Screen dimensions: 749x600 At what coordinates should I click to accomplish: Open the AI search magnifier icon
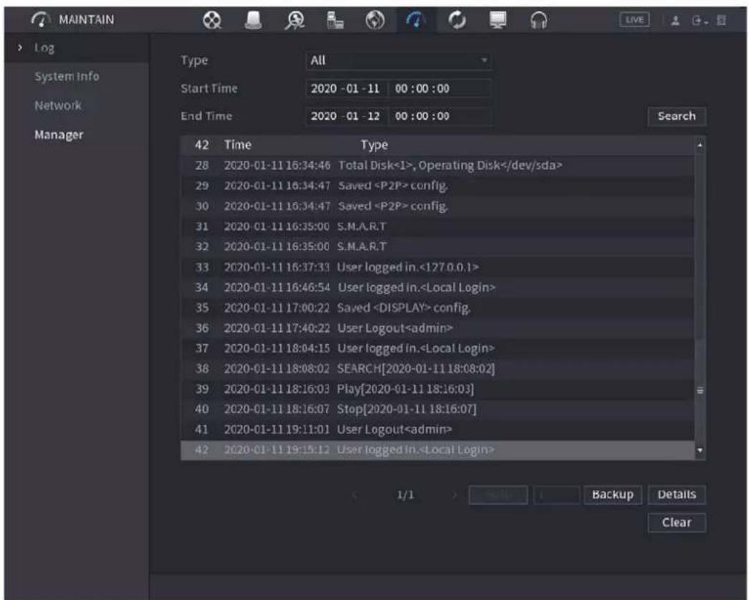295,20
